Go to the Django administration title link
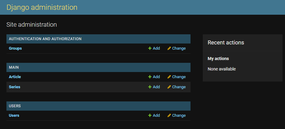285x129 pixels. tap(42, 7)
